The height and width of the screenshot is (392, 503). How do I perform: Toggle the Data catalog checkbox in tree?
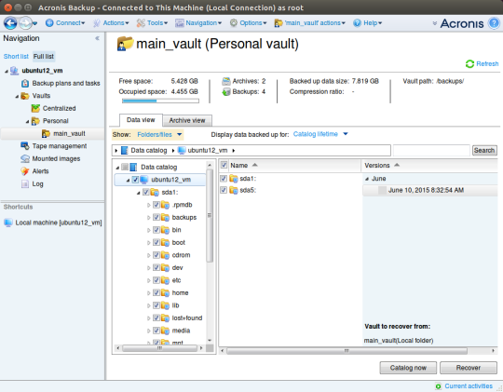pyautogui.click(x=125, y=167)
